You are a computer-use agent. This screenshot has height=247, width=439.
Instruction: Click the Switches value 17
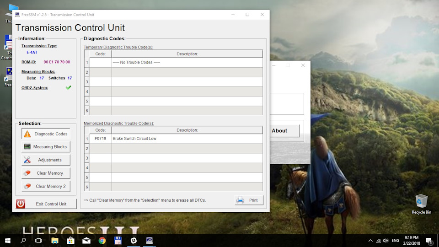(70, 78)
